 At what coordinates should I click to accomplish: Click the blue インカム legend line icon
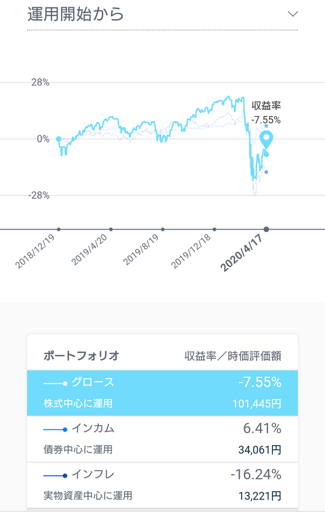(x=56, y=430)
